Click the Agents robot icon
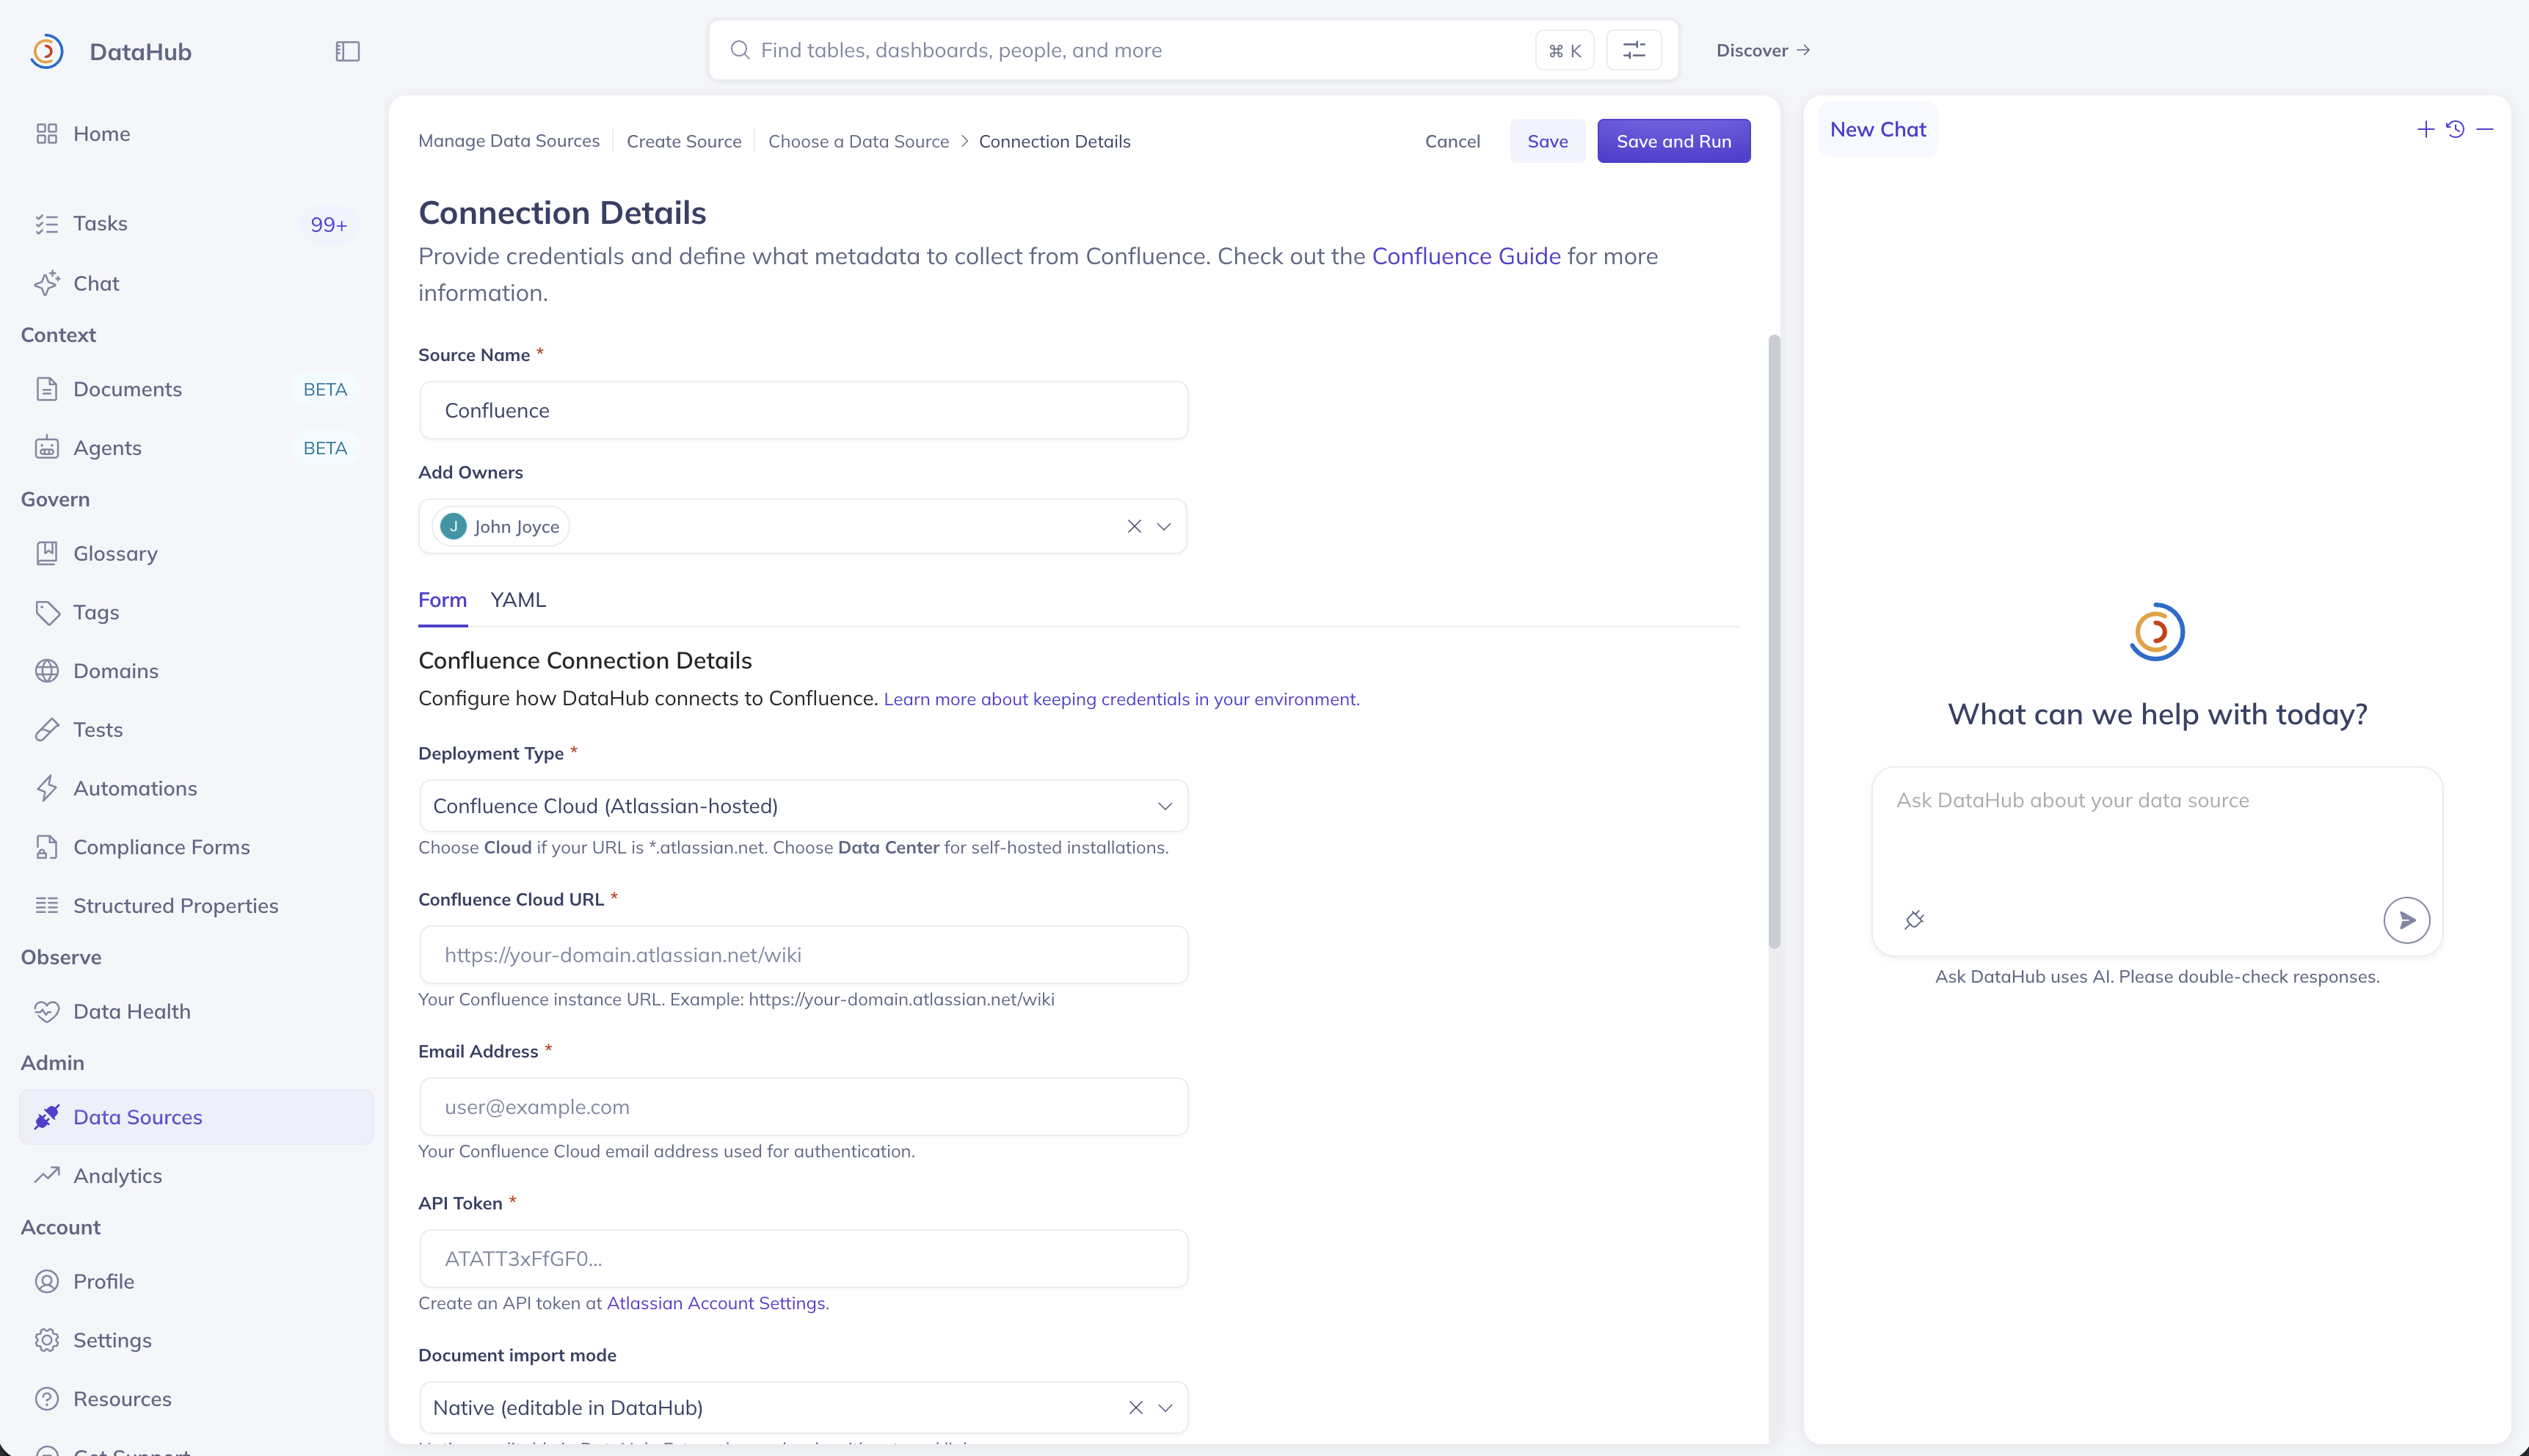 pos(47,448)
